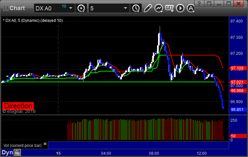
Task: Open the pop-out window dropdown button
Action: coord(209,4)
